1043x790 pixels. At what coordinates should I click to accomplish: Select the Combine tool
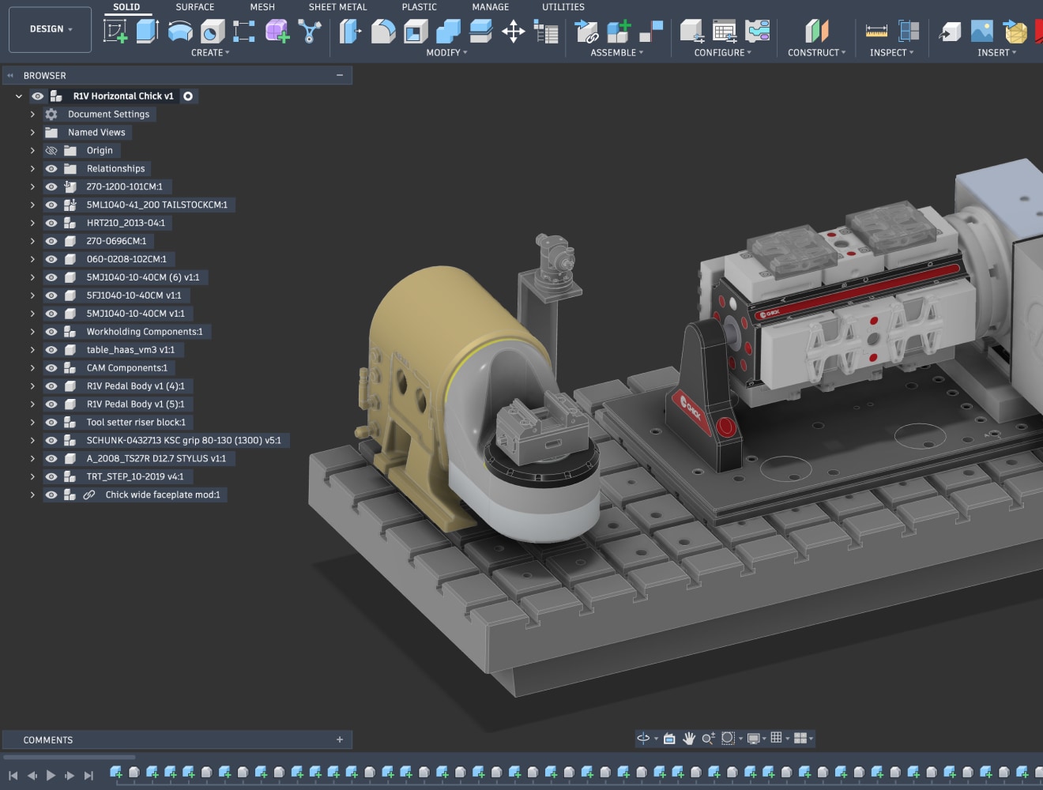(x=448, y=31)
